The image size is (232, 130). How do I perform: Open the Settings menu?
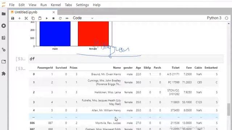[82, 5]
